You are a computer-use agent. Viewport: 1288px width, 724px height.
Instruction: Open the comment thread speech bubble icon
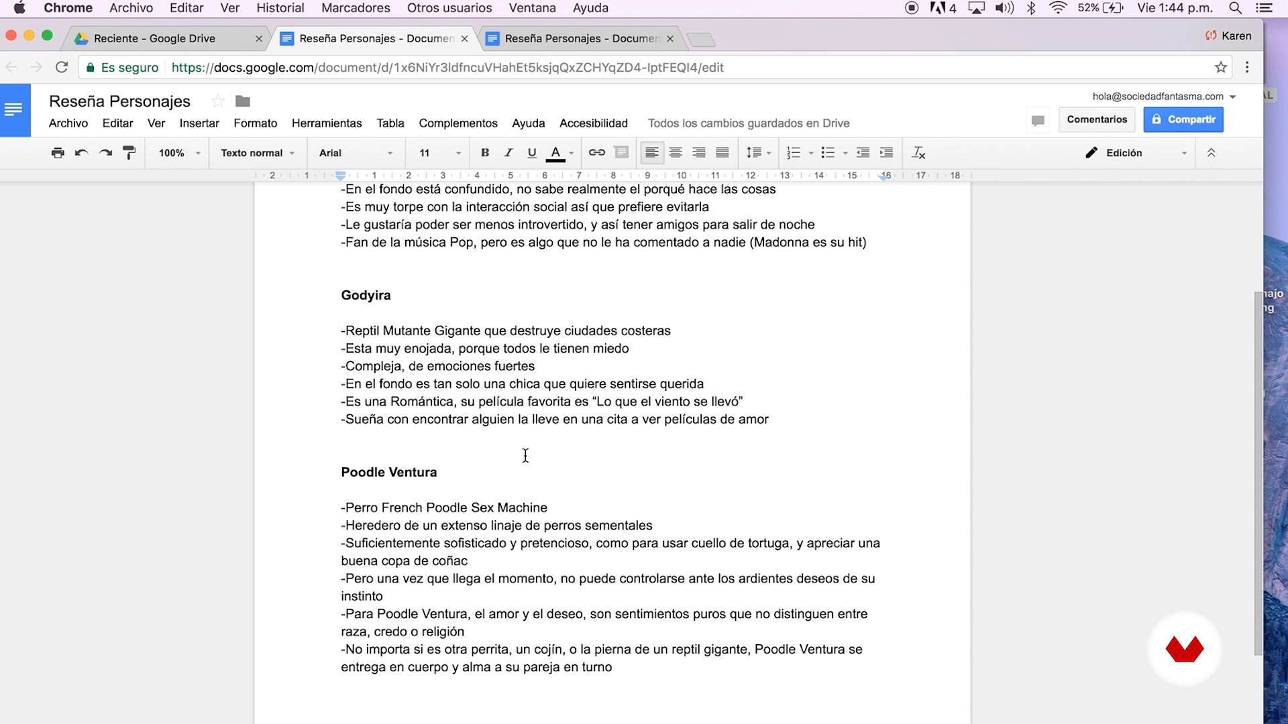click(1038, 120)
